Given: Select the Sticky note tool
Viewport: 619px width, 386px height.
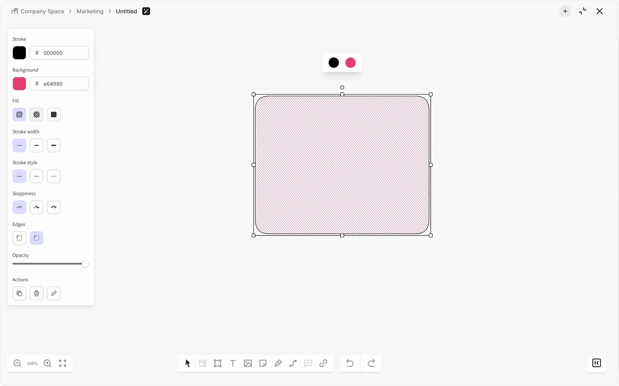Looking at the screenshot, I should point(263,363).
